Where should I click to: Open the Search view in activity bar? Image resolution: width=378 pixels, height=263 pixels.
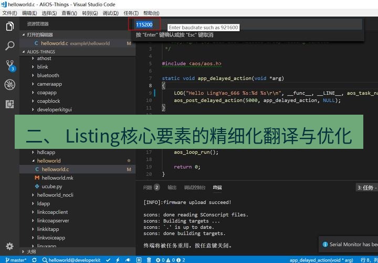9,45
